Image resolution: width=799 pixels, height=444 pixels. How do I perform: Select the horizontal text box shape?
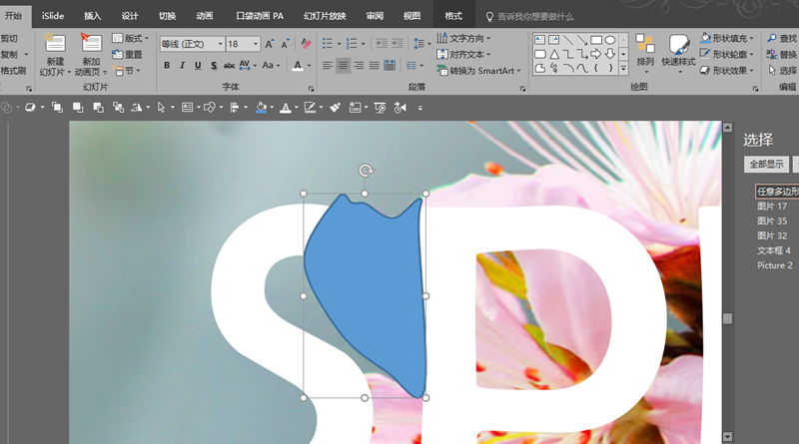coord(539,40)
